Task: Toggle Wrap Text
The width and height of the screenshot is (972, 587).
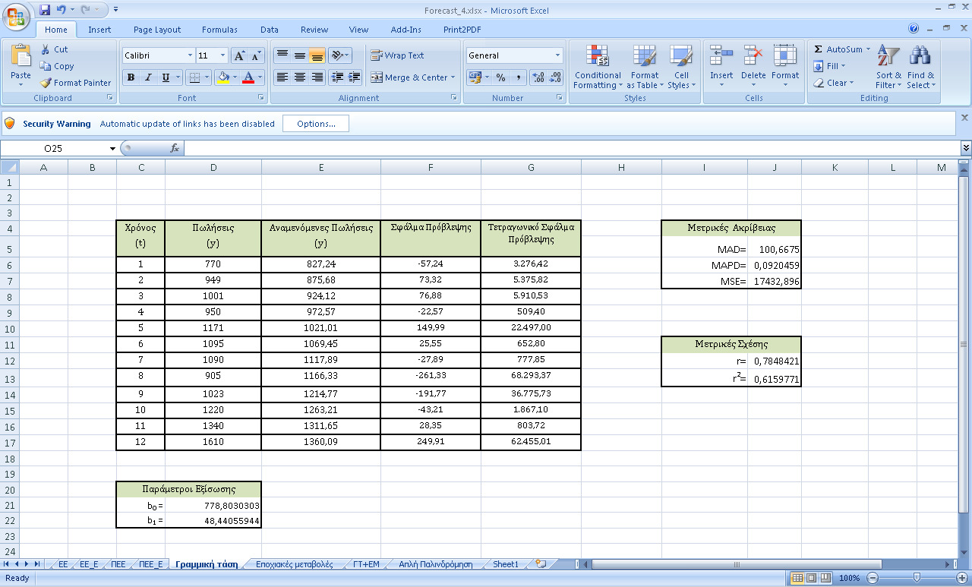Action: (x=397, y=55)
